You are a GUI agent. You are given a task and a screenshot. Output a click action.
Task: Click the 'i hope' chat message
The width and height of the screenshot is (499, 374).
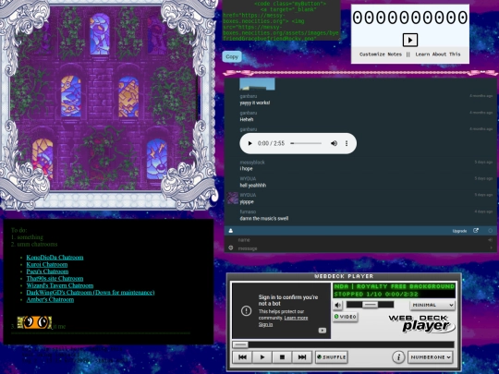click(246, 169)
